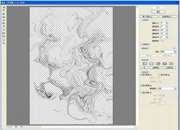180x130 pixels.
Task: Select the Push Left tool
Action: click(x=4, y=23)
